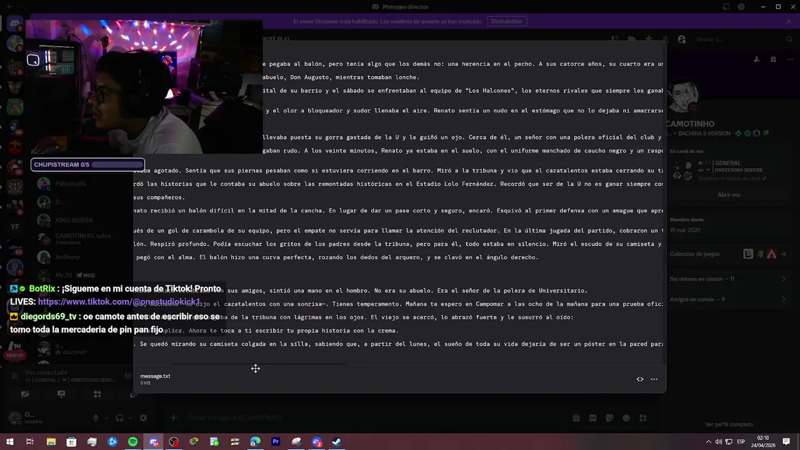The height and width of the screenshot is (450, 800).
Task: Open the activities icon in voice panel
Action: 97,394
